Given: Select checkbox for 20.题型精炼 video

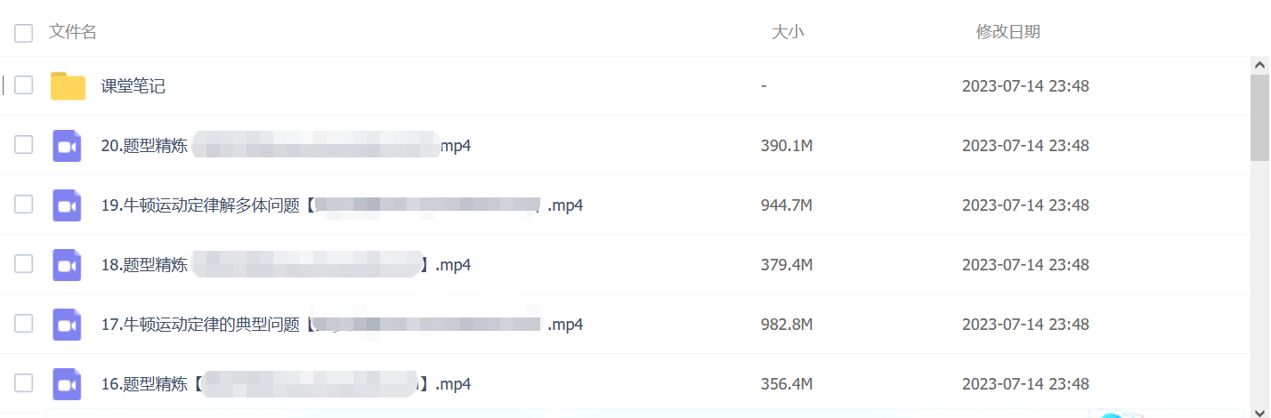Looking at the screenshot, I should [x=23, y=145].
